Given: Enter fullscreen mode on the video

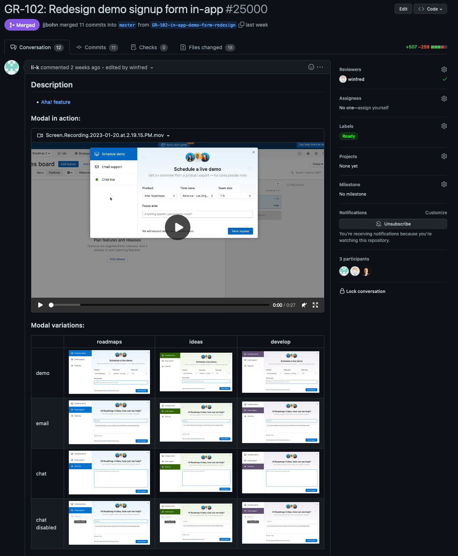Looking at the screenshot, I should (x=315, y=305).
